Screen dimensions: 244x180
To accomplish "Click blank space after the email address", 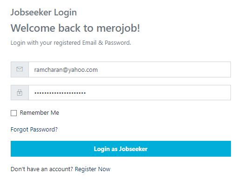I will click(x=163, y=69).
